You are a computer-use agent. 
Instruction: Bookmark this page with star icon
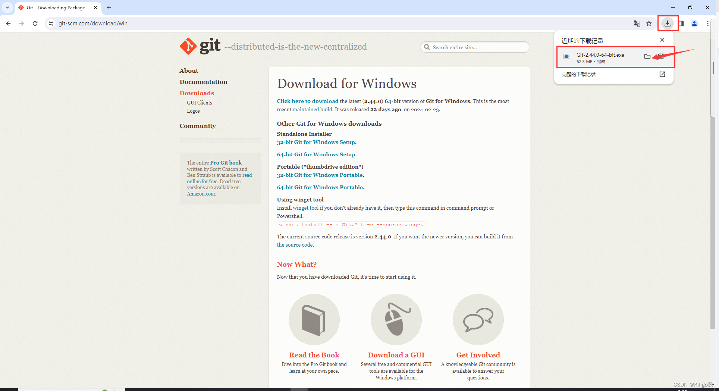click(x=649, y=24)
